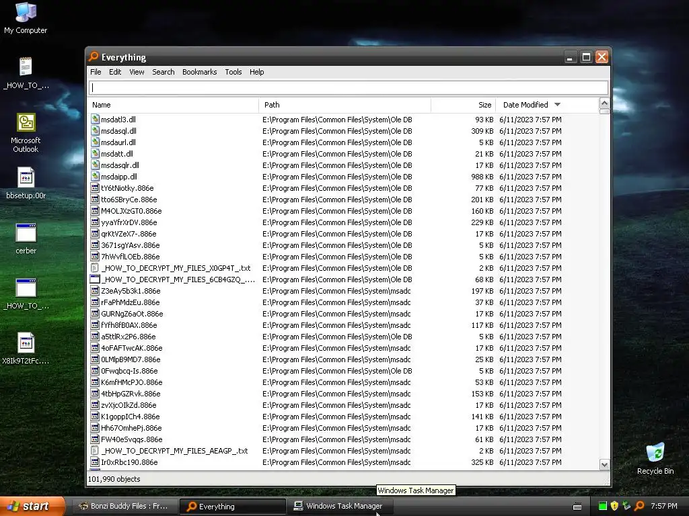
Task: Click icon of Z3eAy5b3k1.886e file
Action: point(95,290)
